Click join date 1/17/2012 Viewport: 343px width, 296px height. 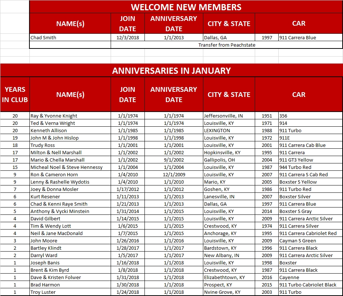(128, 189)
